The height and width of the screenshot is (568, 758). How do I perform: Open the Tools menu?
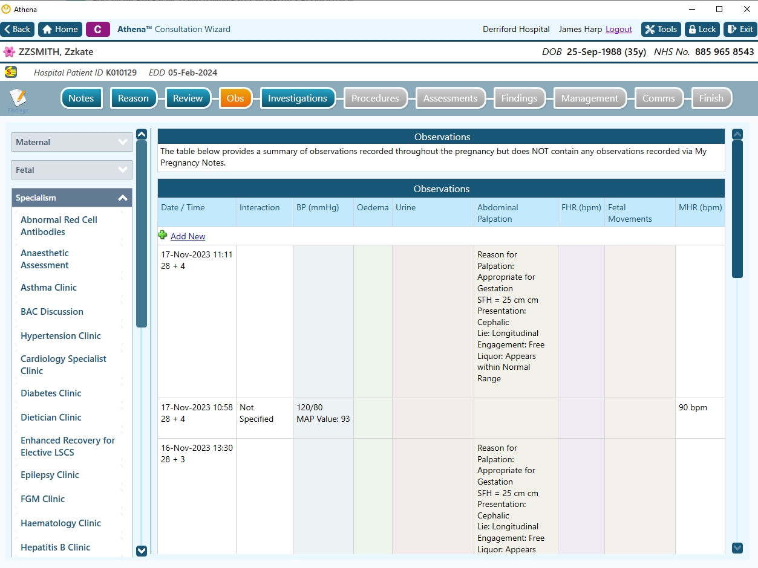coord(661,29)
